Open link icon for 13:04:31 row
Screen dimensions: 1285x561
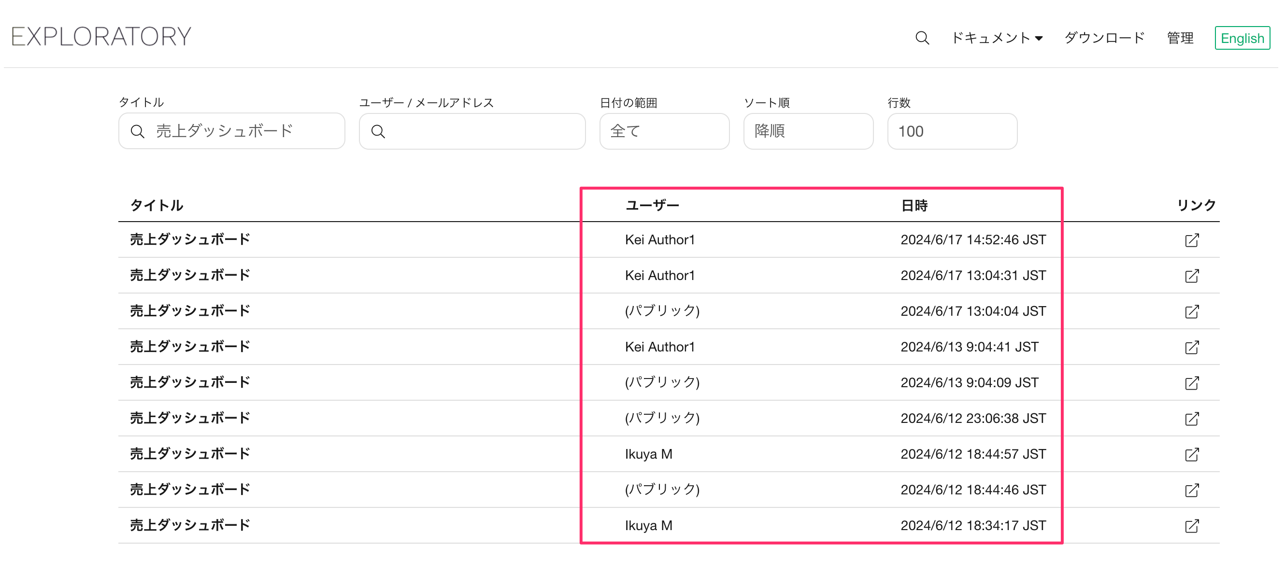tap(1192, 276)
